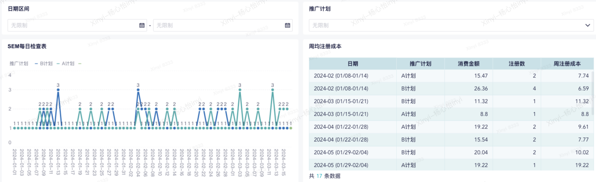Select the cell with value 6.59
The height and width of the screenshot is (182, 596).
pos(567,88)
